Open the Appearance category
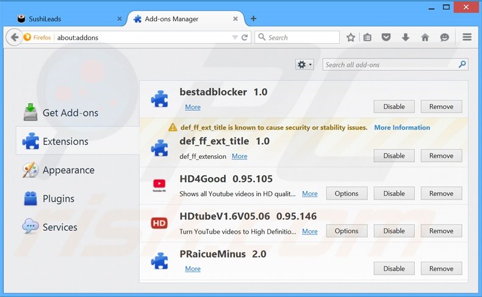Viewport: 482px width, 297px height. (77, 170)
